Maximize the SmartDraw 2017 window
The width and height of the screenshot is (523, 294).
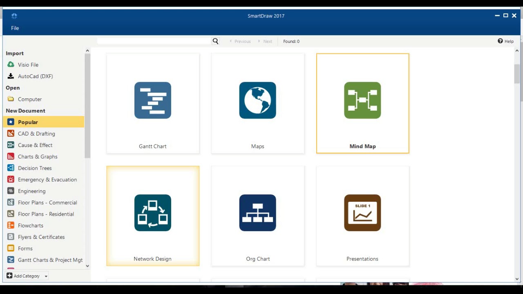pyautogui.click(x=505, y=16)
